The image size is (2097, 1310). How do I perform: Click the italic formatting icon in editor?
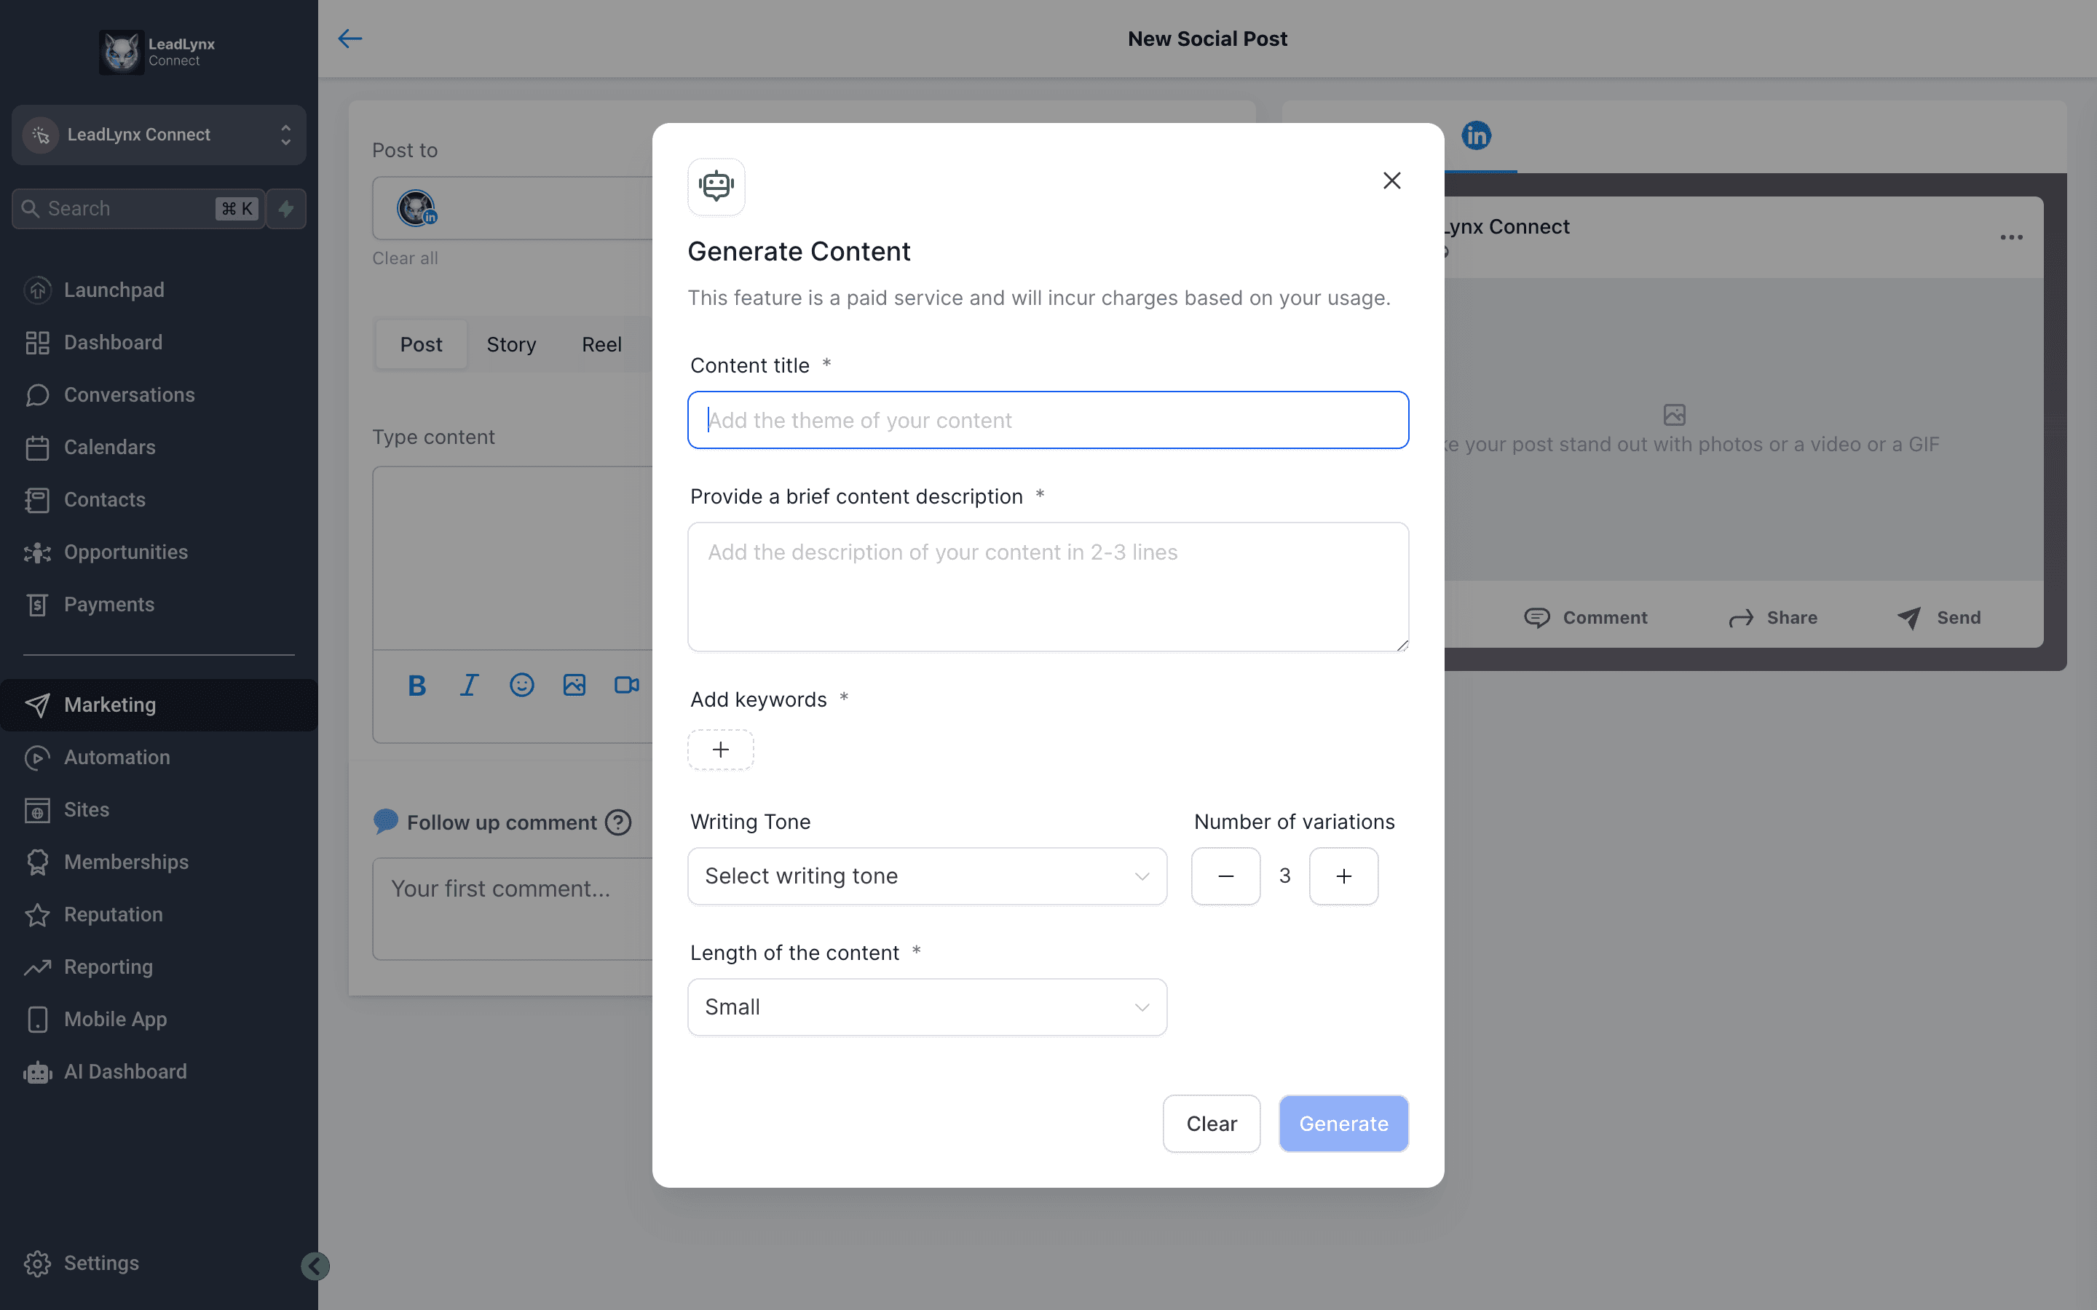pyautogui.click(x=468, y=685)
